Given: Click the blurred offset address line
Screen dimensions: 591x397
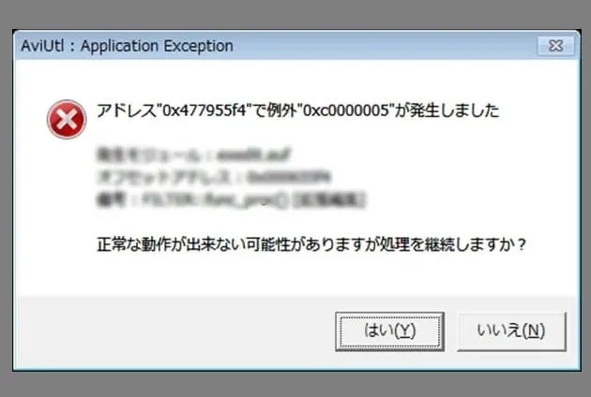Looking at the screenshot, I should click(214, 177).
